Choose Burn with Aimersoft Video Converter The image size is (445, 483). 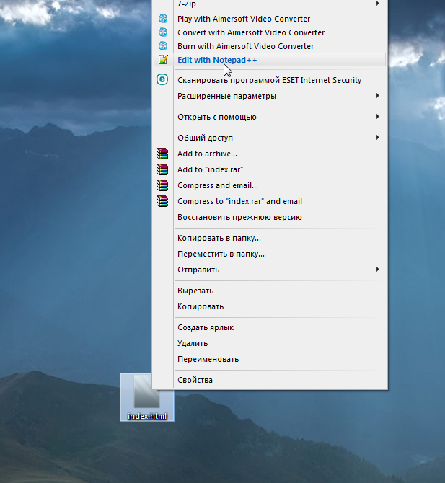(x=270, y=46)
